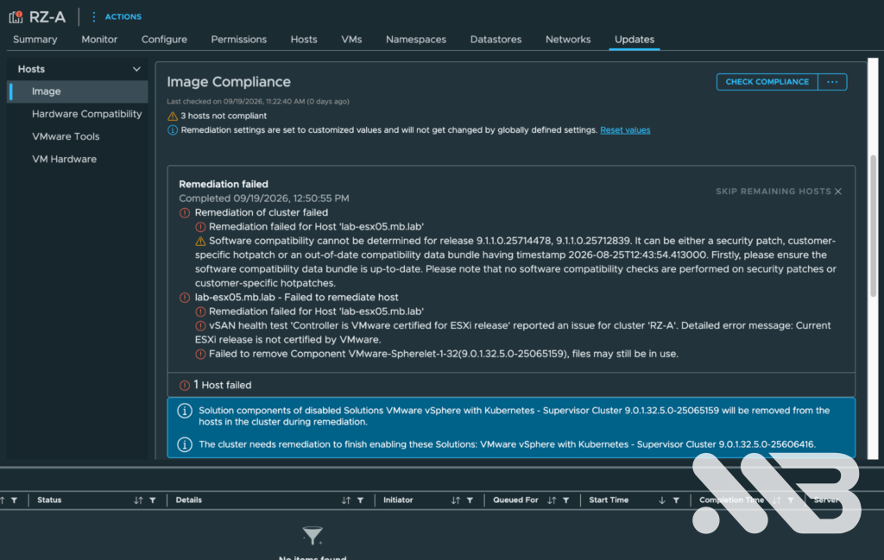Click the RZ-A cluster name
Image resolution: width=884 pixels, height=560 pixels.
[x=47, y=17]
